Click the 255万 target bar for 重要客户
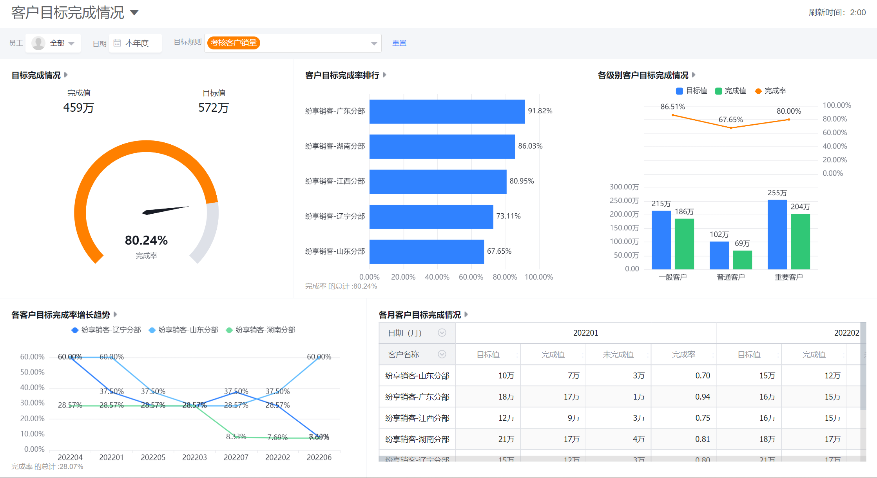Image resolution: width=877 pixels, height=478 pixels. [777, 234]
